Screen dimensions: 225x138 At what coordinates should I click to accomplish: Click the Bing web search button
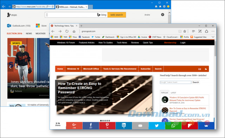pyautogui.click(x=117, y=15)
